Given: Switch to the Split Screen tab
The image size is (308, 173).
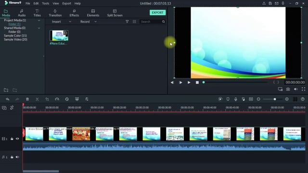Looking at the screenshot, I should pyautogui.click(x=115, y=13).
